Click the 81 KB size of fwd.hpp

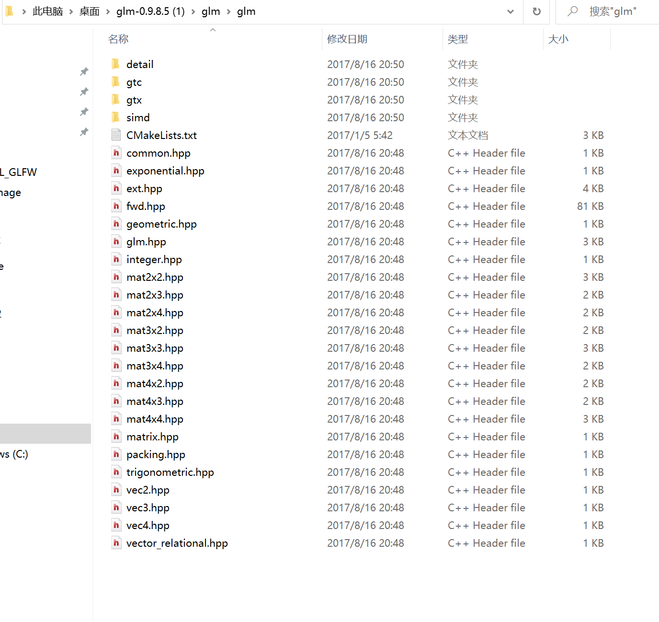pyautogui.click(x=590, y=206)
